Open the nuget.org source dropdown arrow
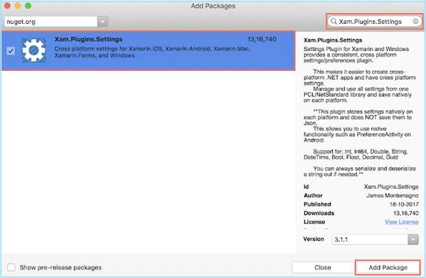The image size is (426, 278). tap(102, 22)
